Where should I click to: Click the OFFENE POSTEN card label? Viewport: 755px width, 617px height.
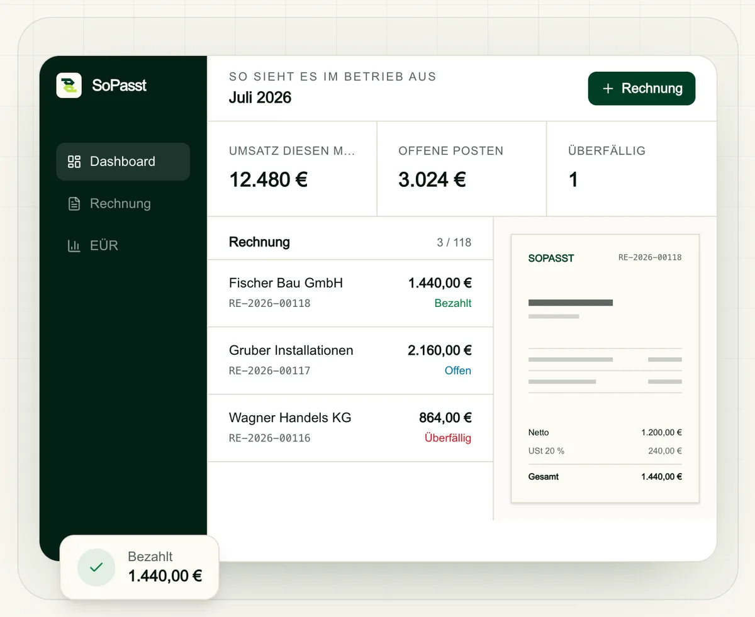451,151
